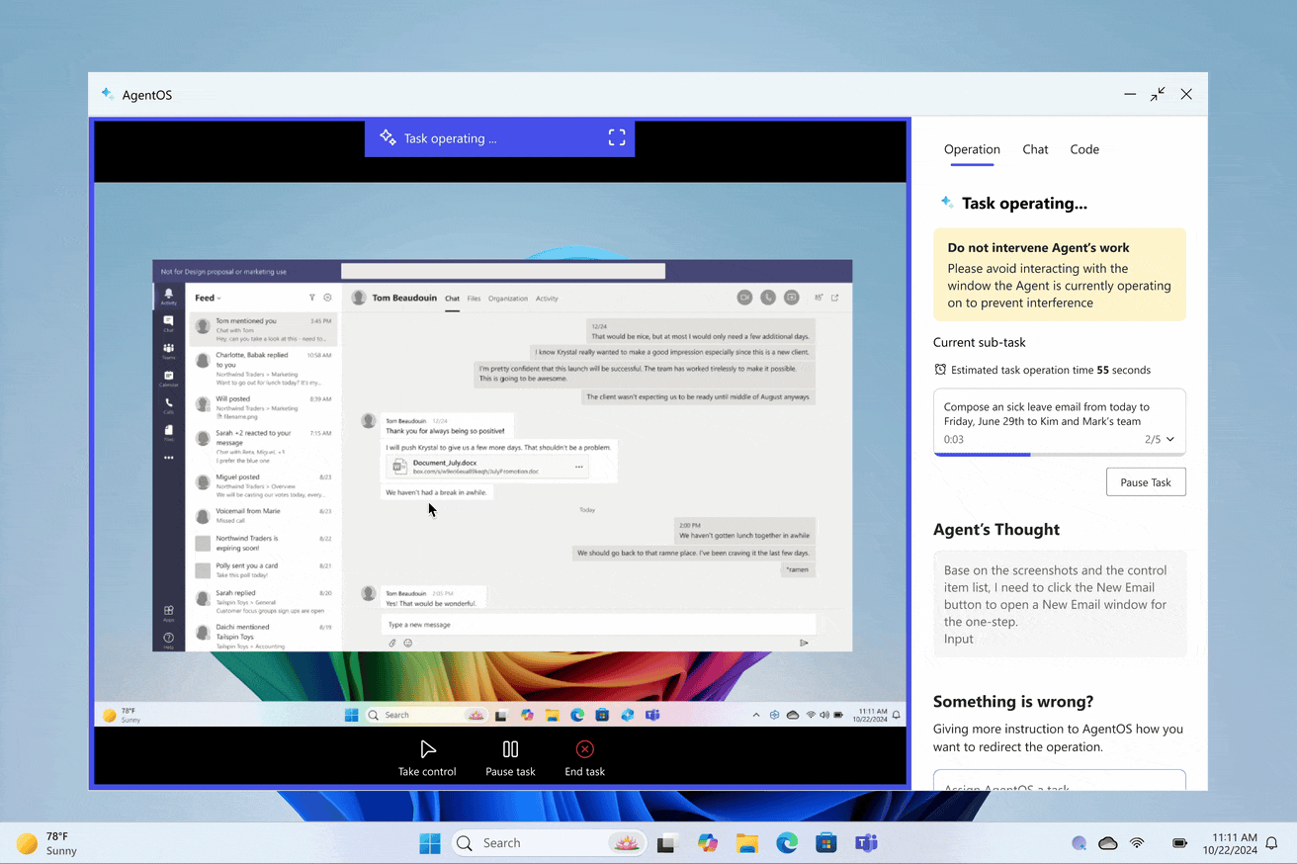1297x864 pixels.
Task: Click the Take control cursor icon
Action: click(x=427, y=749)
